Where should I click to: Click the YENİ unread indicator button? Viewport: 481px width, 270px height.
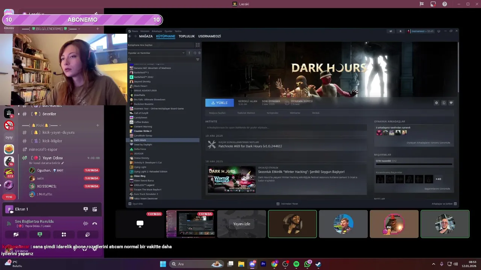(9, 197)
